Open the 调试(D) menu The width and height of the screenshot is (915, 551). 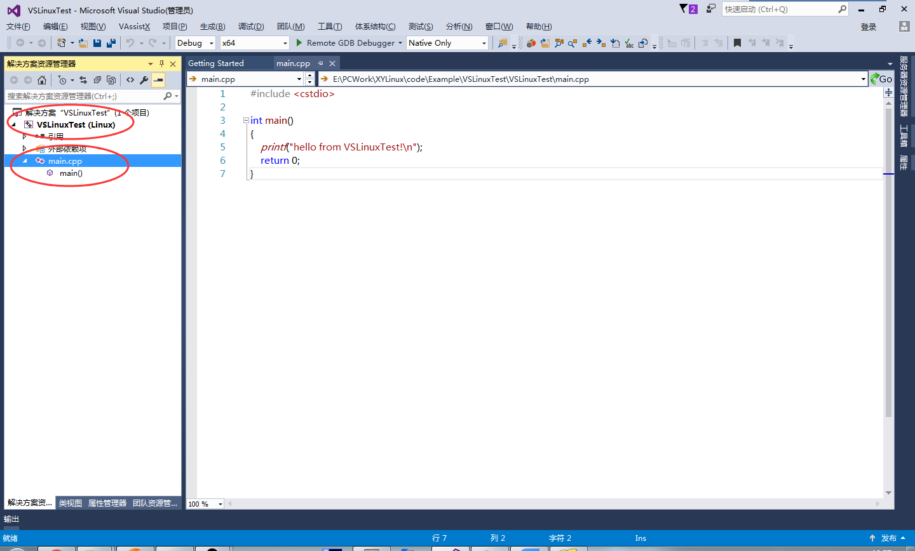(x=251, y=27)
